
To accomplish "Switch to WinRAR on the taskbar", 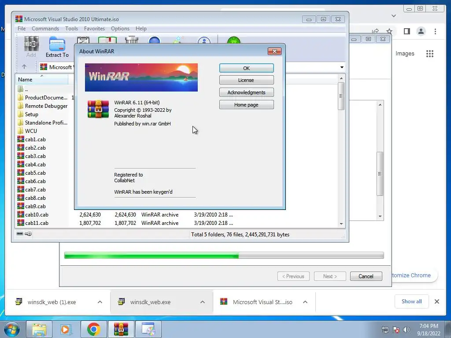I will pos(121,329).
